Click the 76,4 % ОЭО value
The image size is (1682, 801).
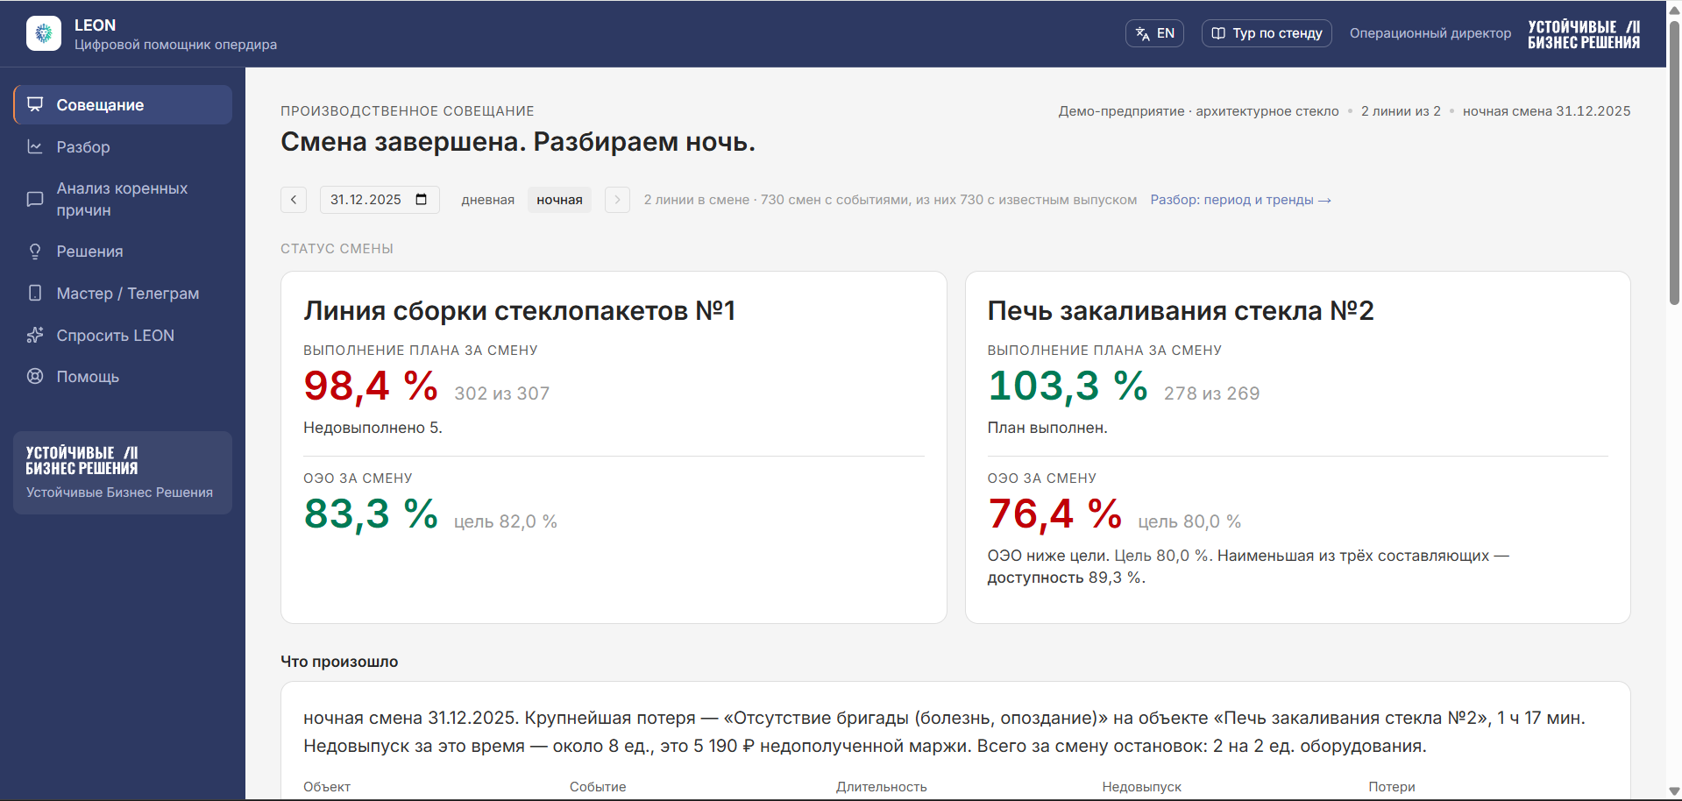click(1054, 514)
